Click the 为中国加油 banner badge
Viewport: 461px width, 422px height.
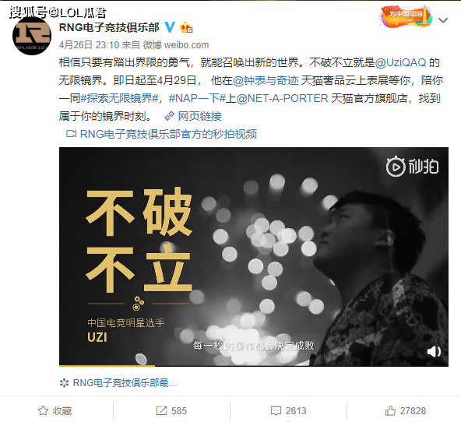[406, 16]
